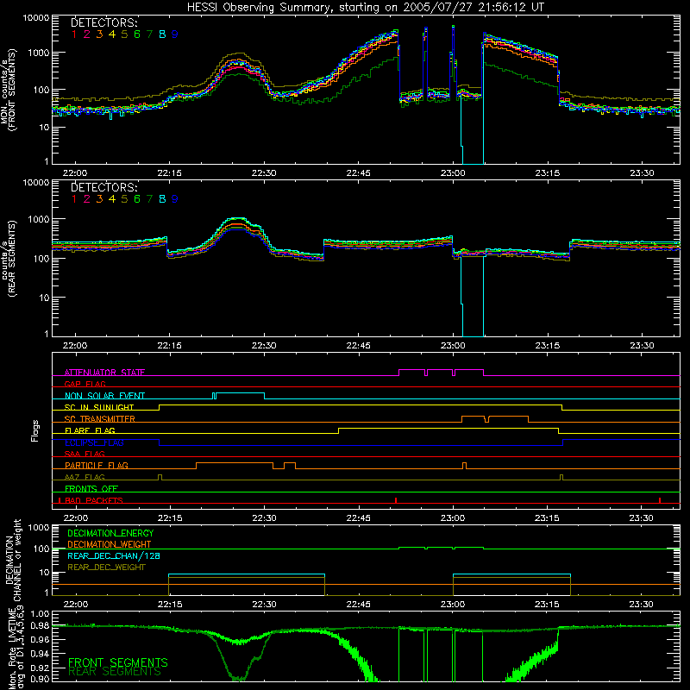This screenshot has height=690, width=690.
Task: Click the FRONTS_OFF flag label
Action: [91, 488]
